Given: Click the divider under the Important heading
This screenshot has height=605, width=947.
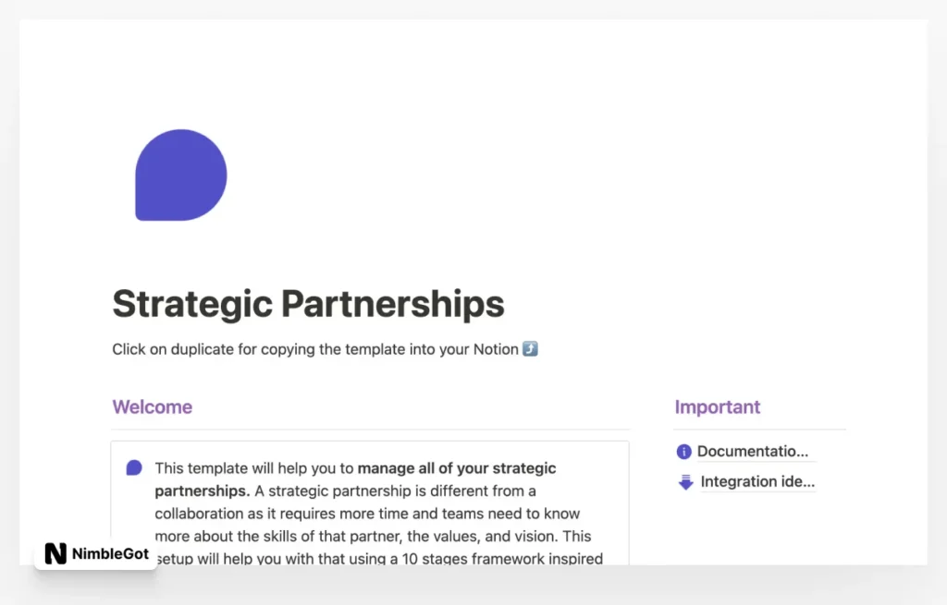Looking at the screenshot, I should [758, 429].
